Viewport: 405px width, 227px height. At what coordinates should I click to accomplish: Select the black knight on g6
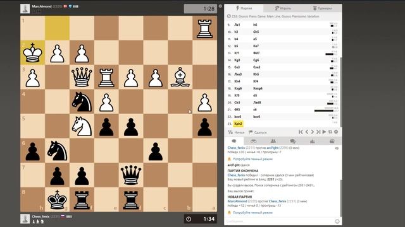pyautogui.click(x=57, y=151)
